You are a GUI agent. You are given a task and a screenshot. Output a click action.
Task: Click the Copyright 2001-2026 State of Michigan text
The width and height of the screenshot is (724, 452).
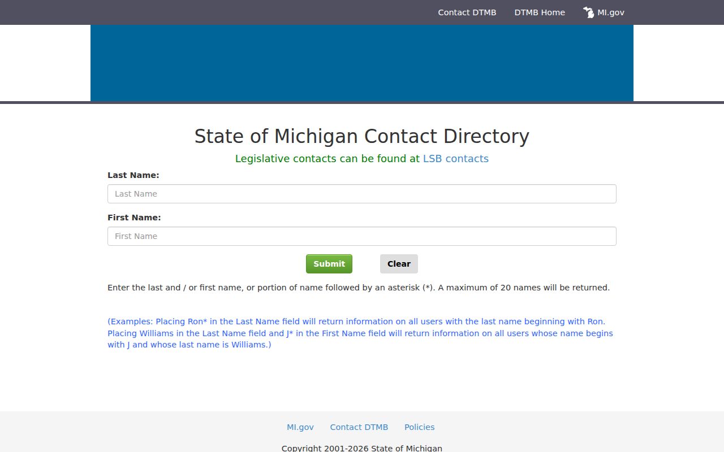tap(362, 449)
